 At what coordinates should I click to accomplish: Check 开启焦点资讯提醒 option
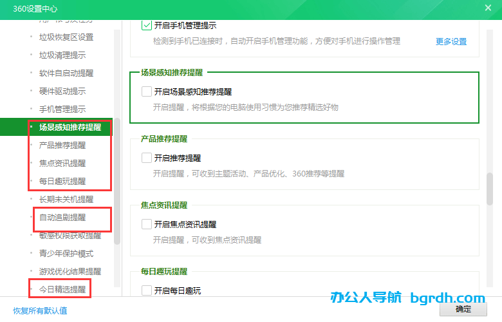[x=147, y=224]
